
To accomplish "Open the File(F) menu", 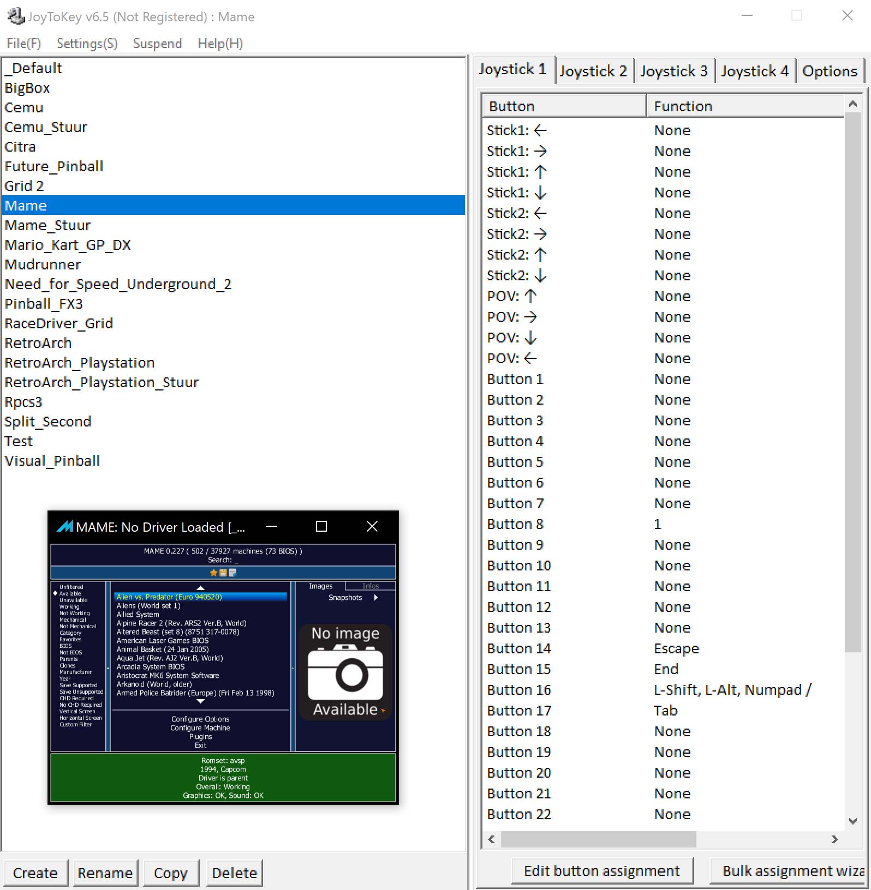I will click(x=24, y=44).
